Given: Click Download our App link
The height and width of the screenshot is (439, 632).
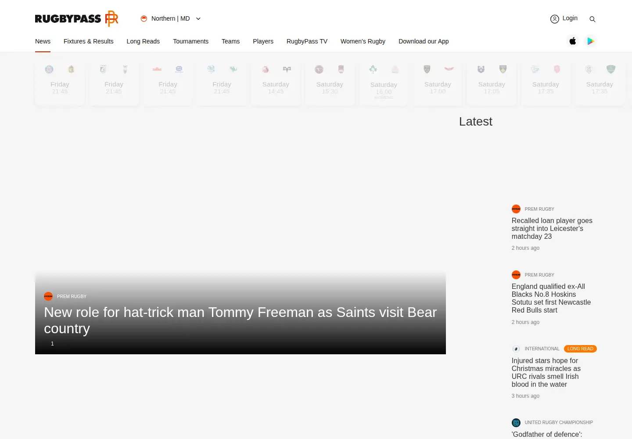Looking at the screenshot, I should 424,41.
